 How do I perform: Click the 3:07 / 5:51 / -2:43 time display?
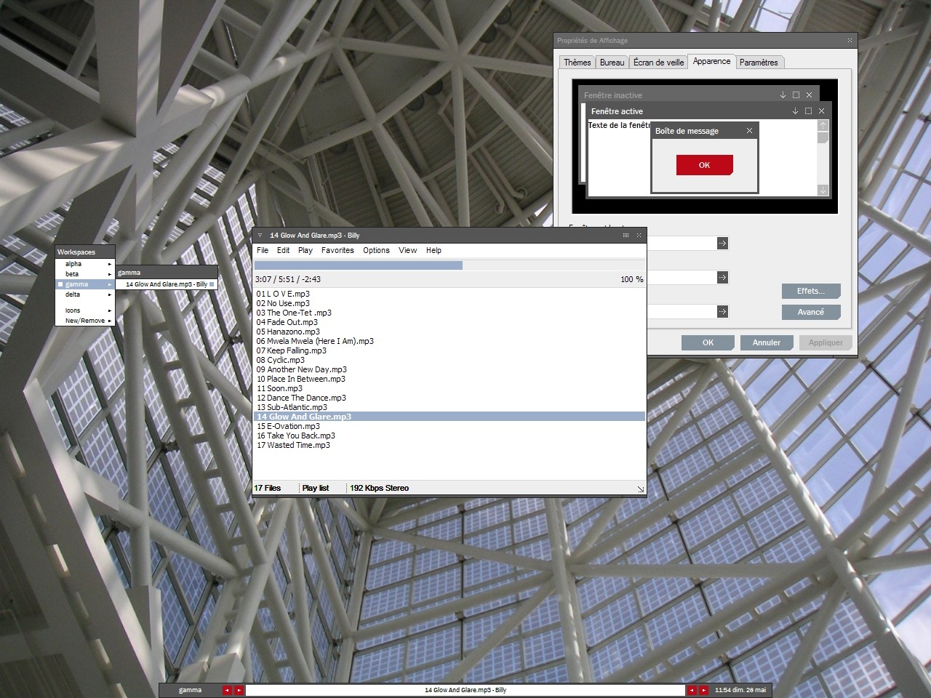pyautogui.click(x=288, y=279)
